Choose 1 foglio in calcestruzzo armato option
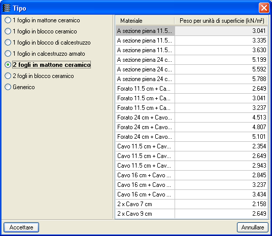The image size is (272, 236). (x=45, y=54)
